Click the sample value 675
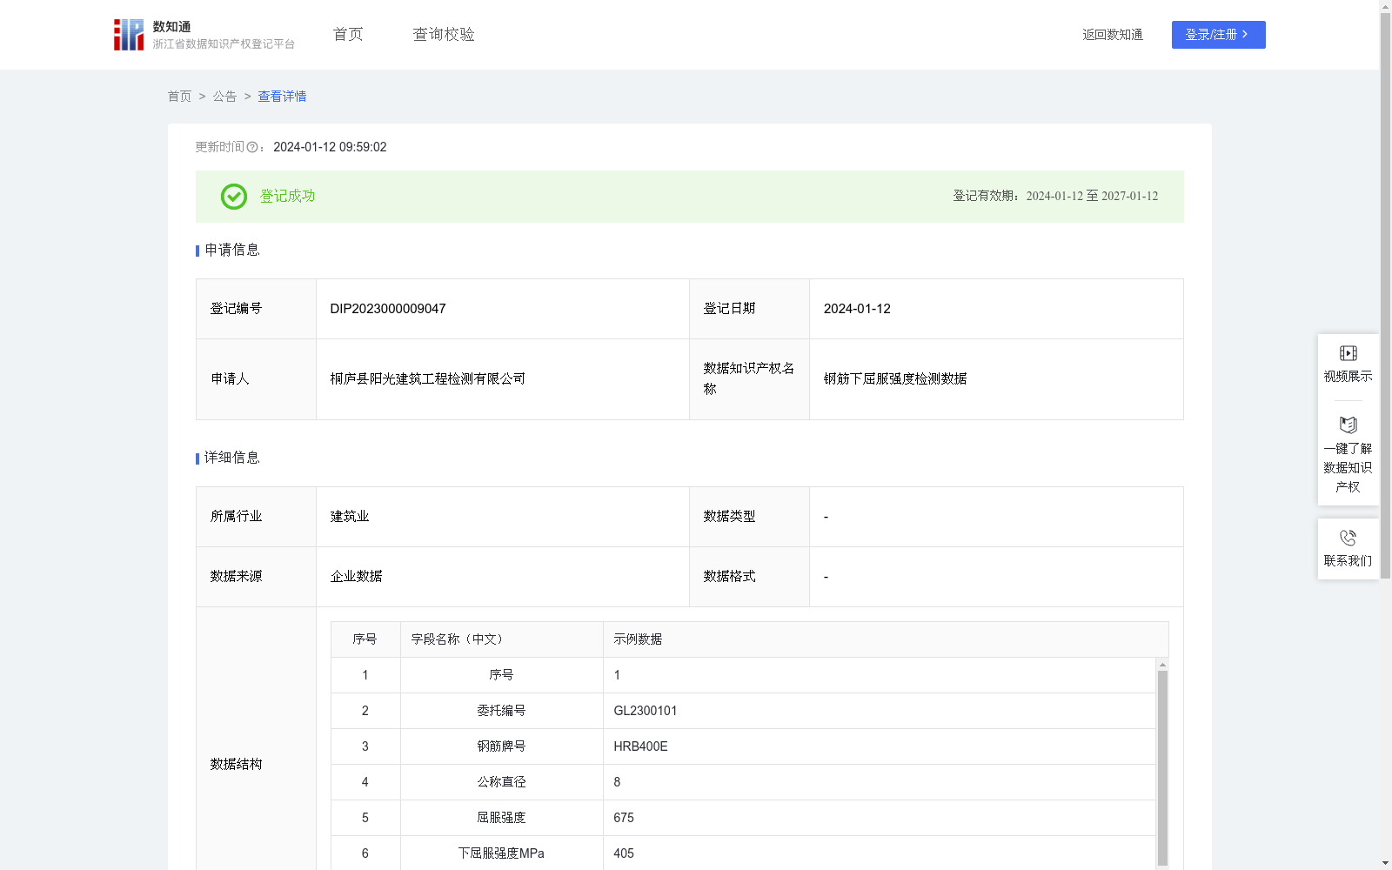Viewport: 1392px width, 870px height. point(624,818)
